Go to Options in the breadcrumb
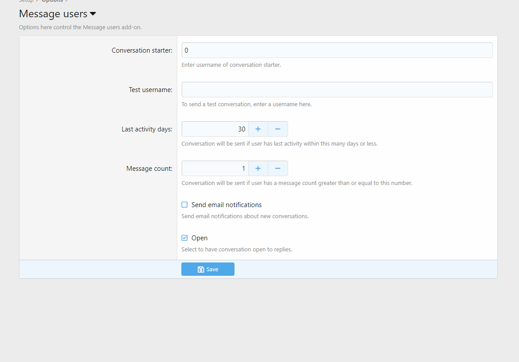The height and width of the screenshot is (362, 519). 52,1
